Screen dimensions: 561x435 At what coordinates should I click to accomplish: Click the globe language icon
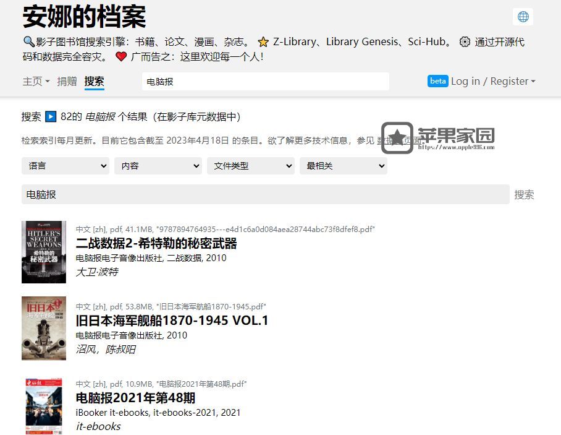523,17
